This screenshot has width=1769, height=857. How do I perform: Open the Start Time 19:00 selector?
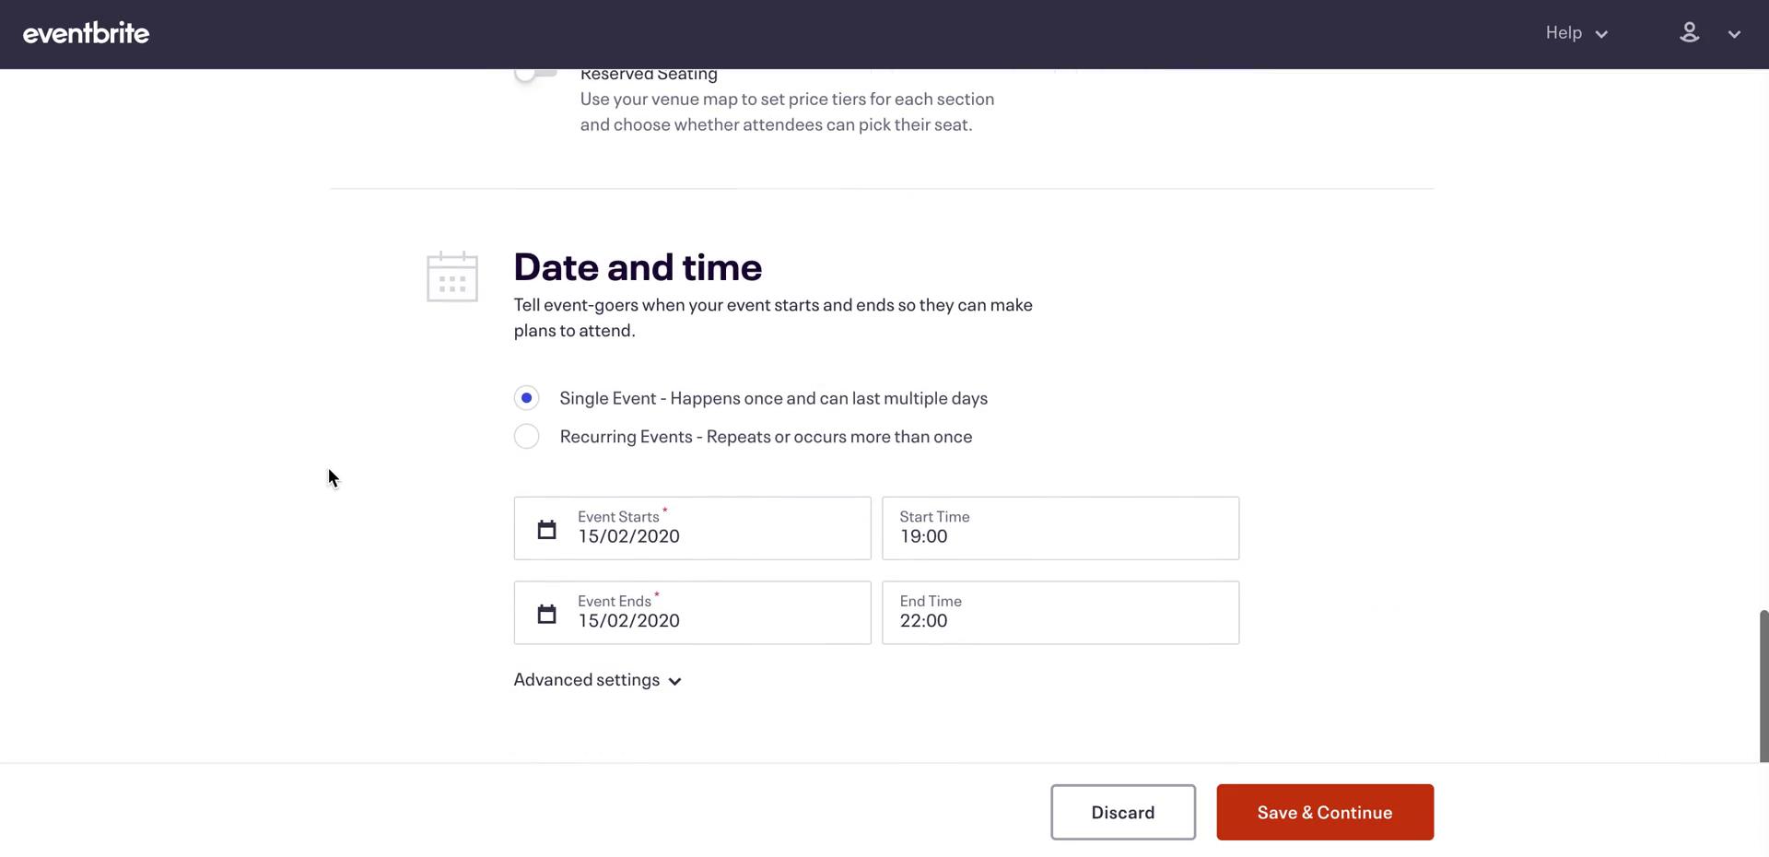[1060, 528]
